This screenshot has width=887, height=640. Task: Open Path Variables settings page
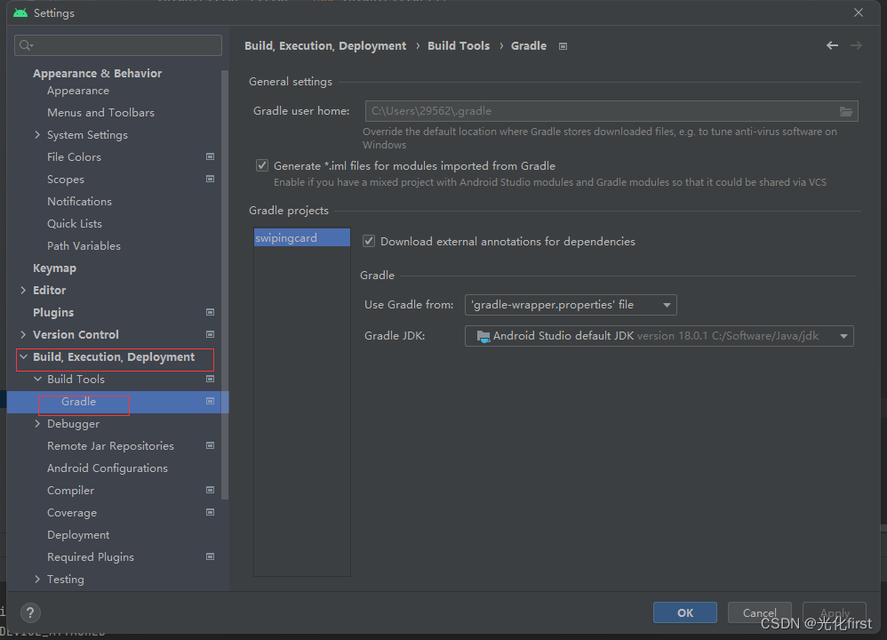point(84,245)
